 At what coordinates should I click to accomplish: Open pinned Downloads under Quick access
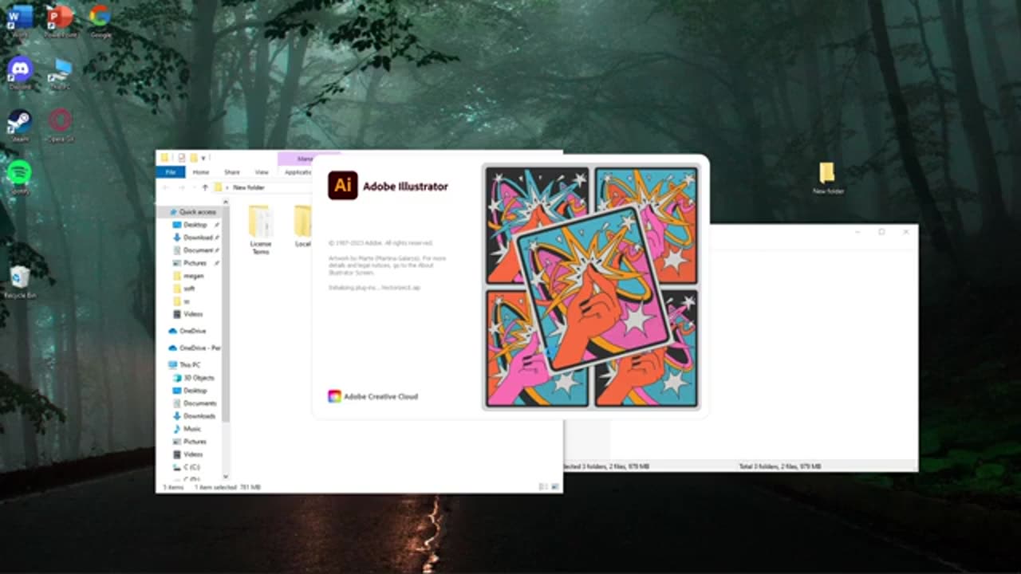pos(197,238)
